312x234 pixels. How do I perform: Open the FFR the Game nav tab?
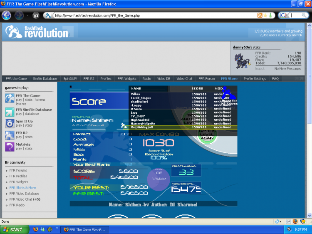(16, 79)
